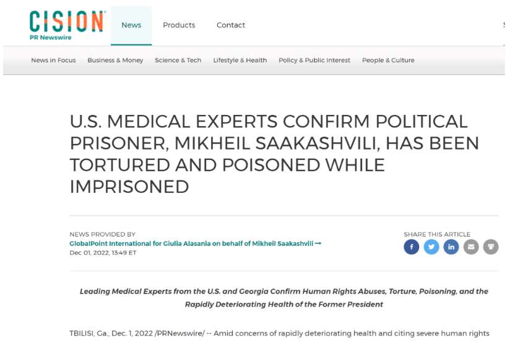Open the Contact menu item
The image size is (520, 346).
[231, 25]
